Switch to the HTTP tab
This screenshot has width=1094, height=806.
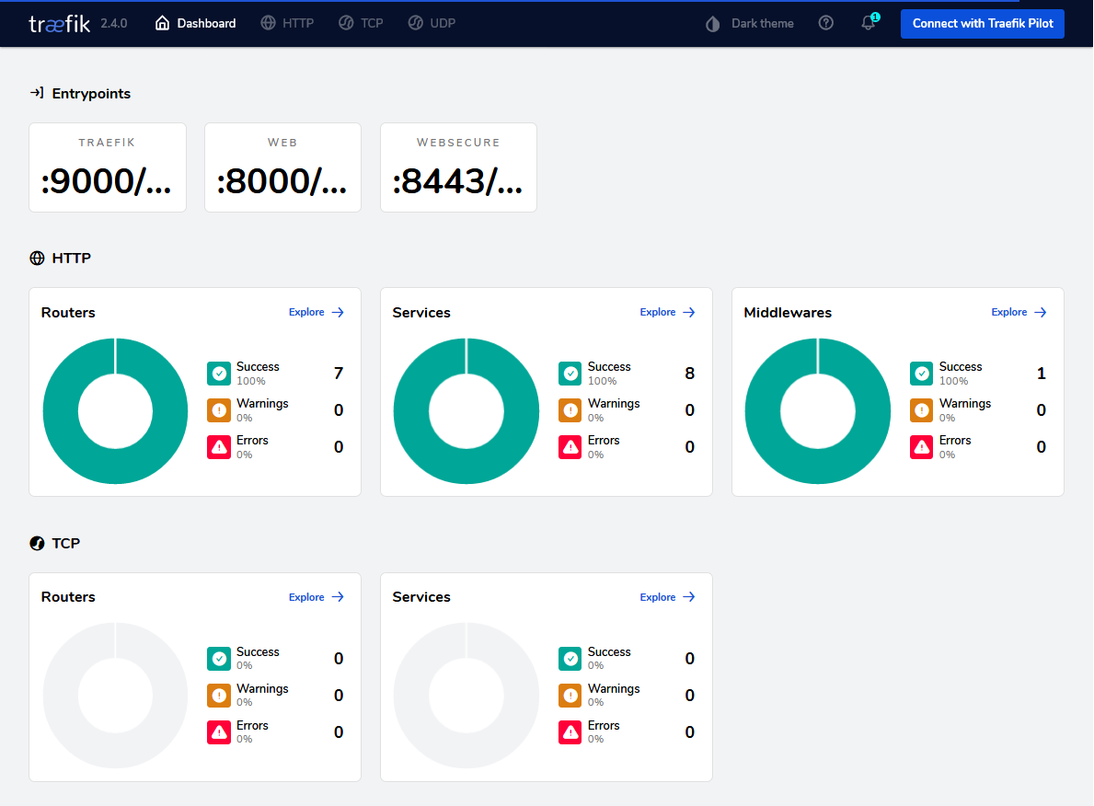point(287,23)
